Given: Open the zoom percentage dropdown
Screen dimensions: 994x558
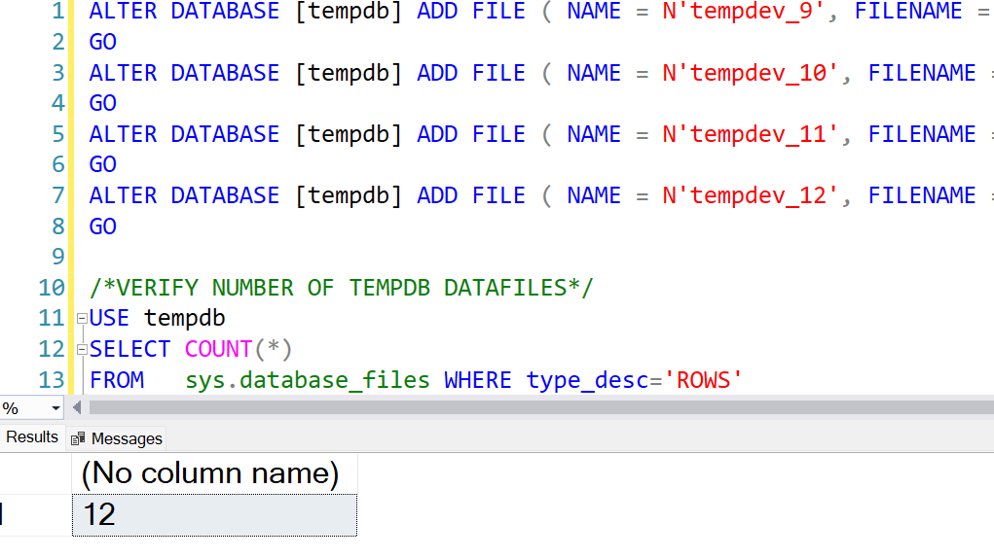Looking at the screenshot, I should (55, 408).
